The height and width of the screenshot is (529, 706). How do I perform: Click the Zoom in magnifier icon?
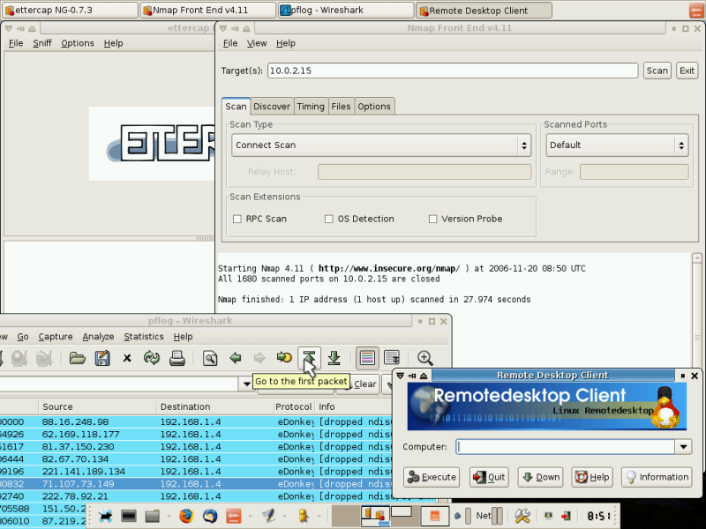click(424, 358)
